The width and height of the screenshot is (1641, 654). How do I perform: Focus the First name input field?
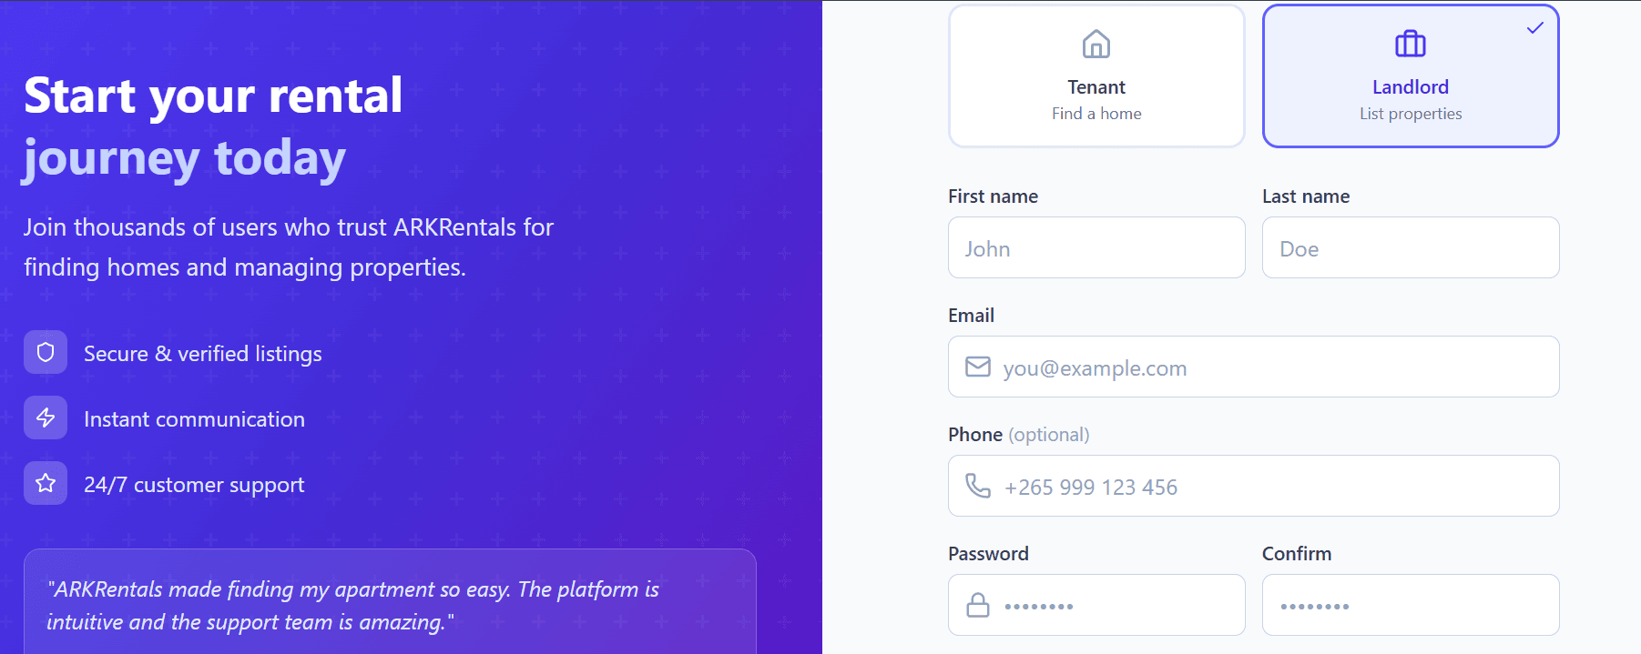(x=1096, y=247)
